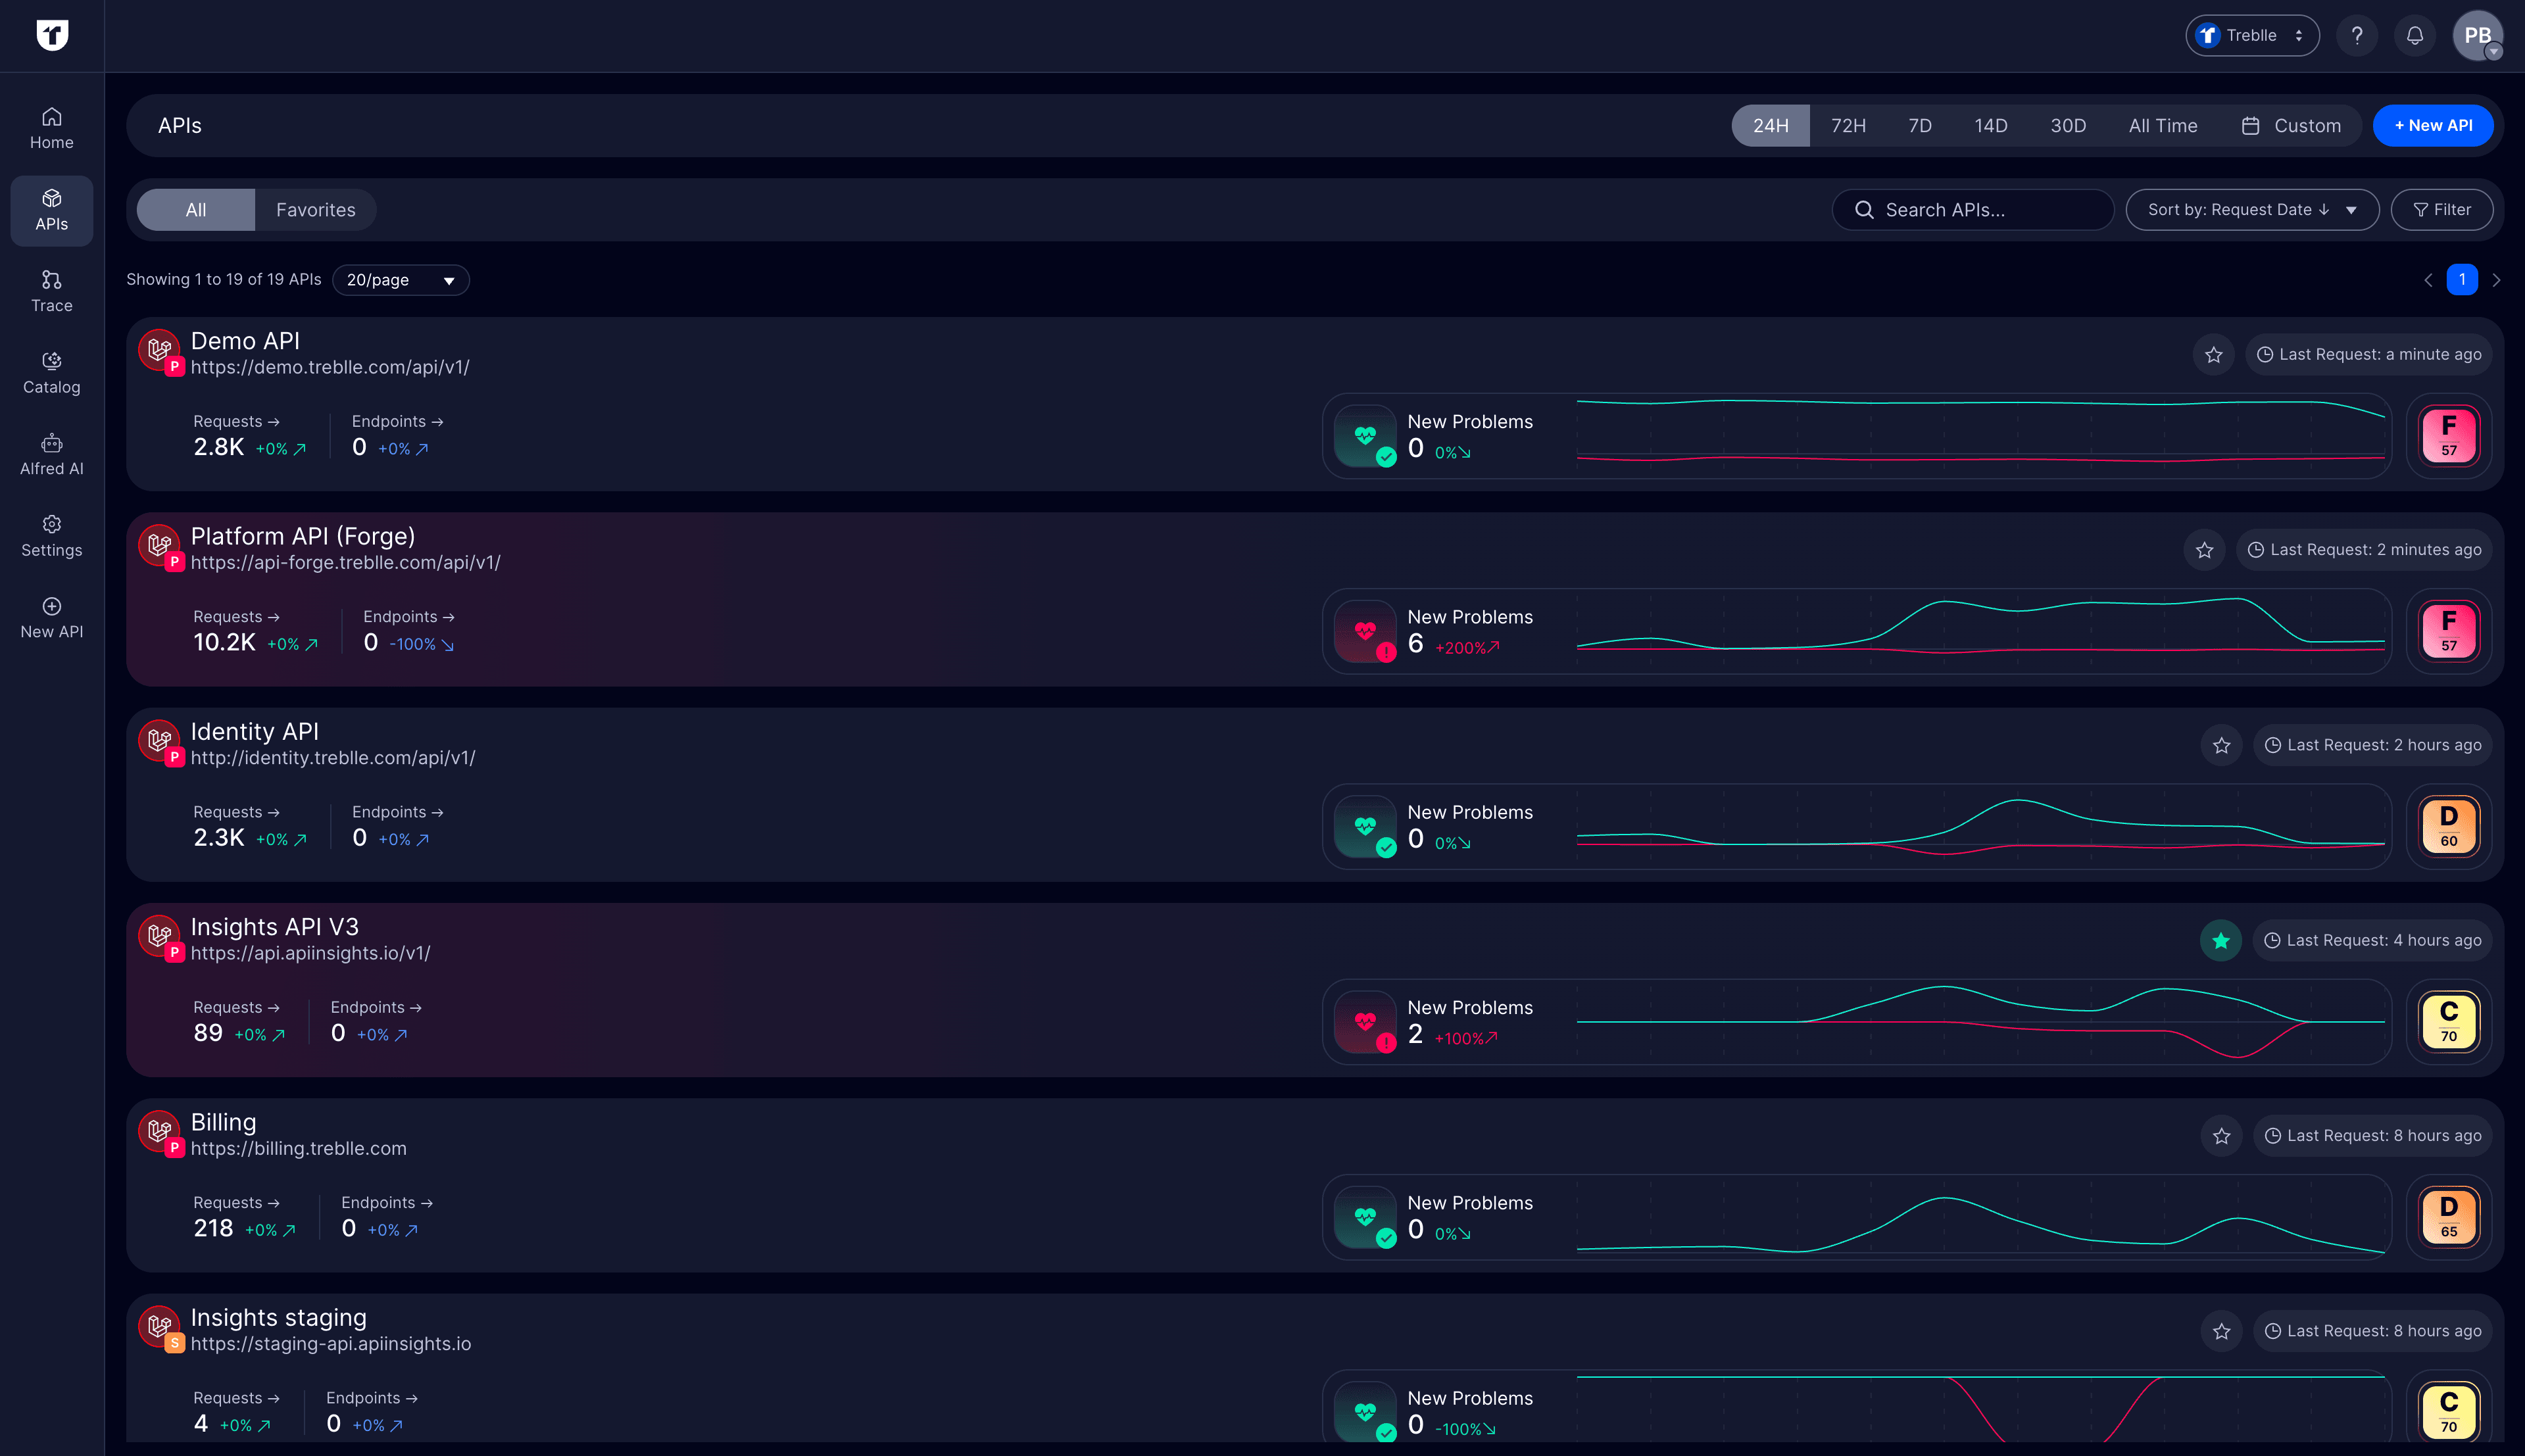2525x1456 pixels.
Task: Open Alfred AI assistant
Action: [51, 455]
